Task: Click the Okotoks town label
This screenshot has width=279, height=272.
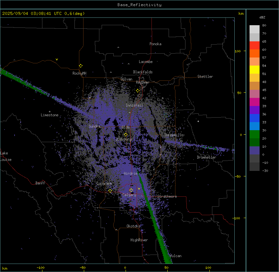Action: (133, 226)
